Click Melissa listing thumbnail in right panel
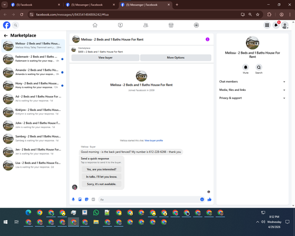This screenshot has height=236, width=295. click(x=253, y=42)
